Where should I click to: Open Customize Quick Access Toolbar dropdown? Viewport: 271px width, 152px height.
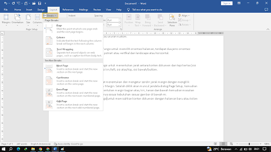45,3
